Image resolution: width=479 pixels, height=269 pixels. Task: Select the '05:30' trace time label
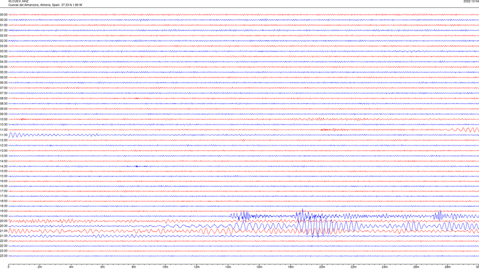coord(3,72)
